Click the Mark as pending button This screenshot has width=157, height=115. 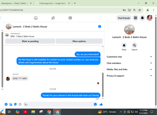(30, 41)
